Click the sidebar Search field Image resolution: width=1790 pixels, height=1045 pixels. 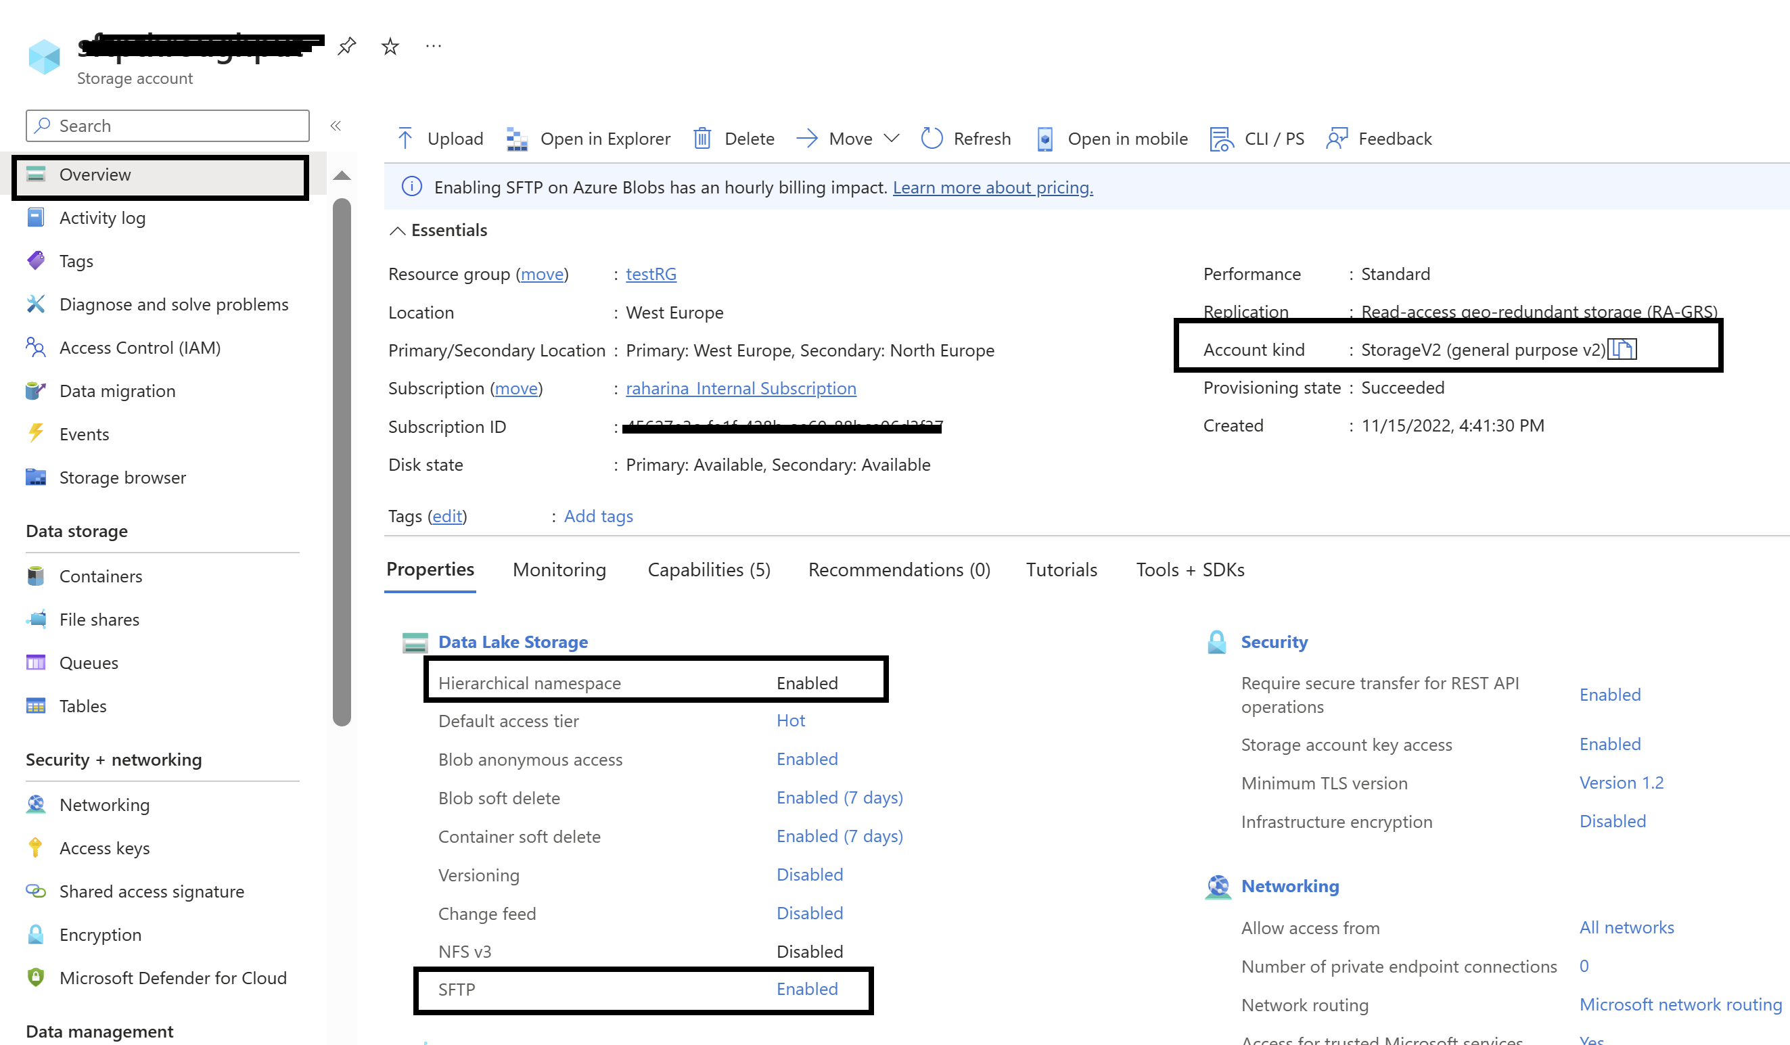click(x=168, y=126)
